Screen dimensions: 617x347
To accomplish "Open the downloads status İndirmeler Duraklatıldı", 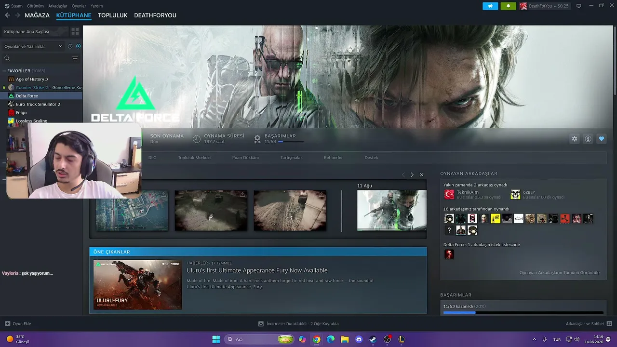I will pos(298,324).
